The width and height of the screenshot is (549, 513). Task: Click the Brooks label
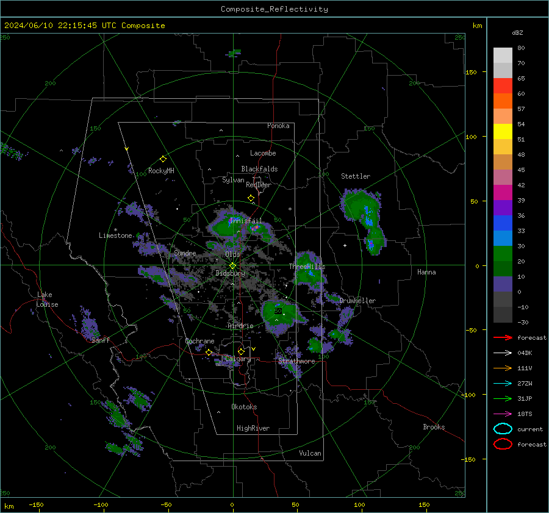434,427
